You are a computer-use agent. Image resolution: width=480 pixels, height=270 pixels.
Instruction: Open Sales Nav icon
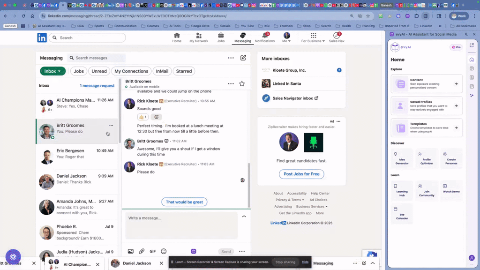point(337,37)
